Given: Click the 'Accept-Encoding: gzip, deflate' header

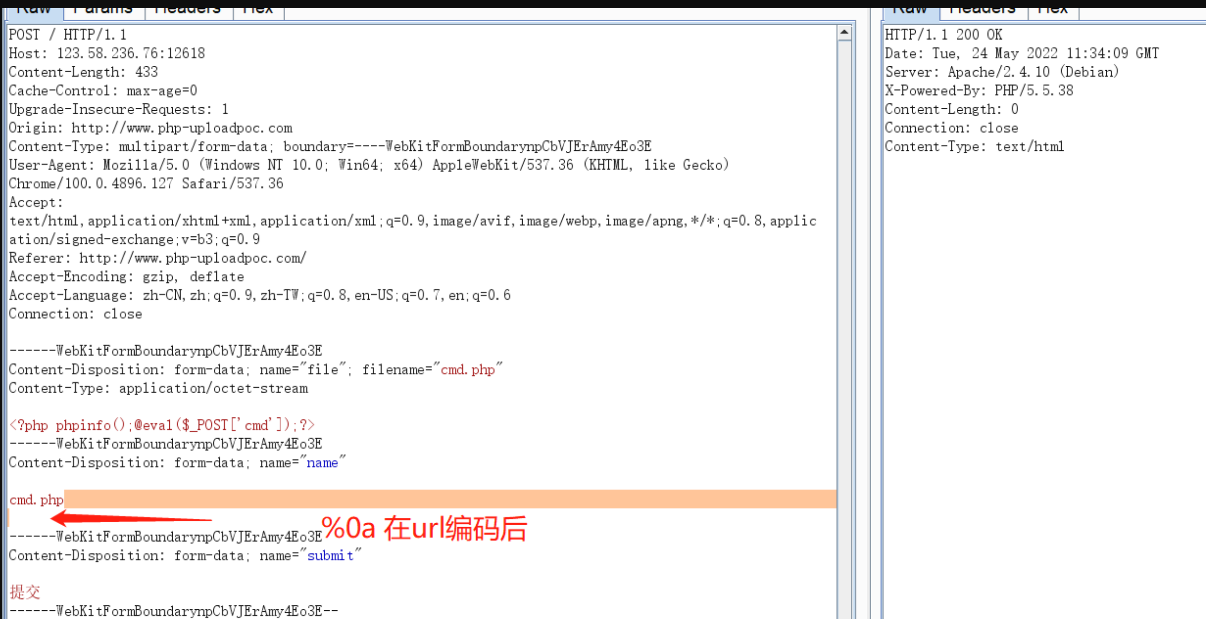Looking at the screenshot, I should pos(126,277).
